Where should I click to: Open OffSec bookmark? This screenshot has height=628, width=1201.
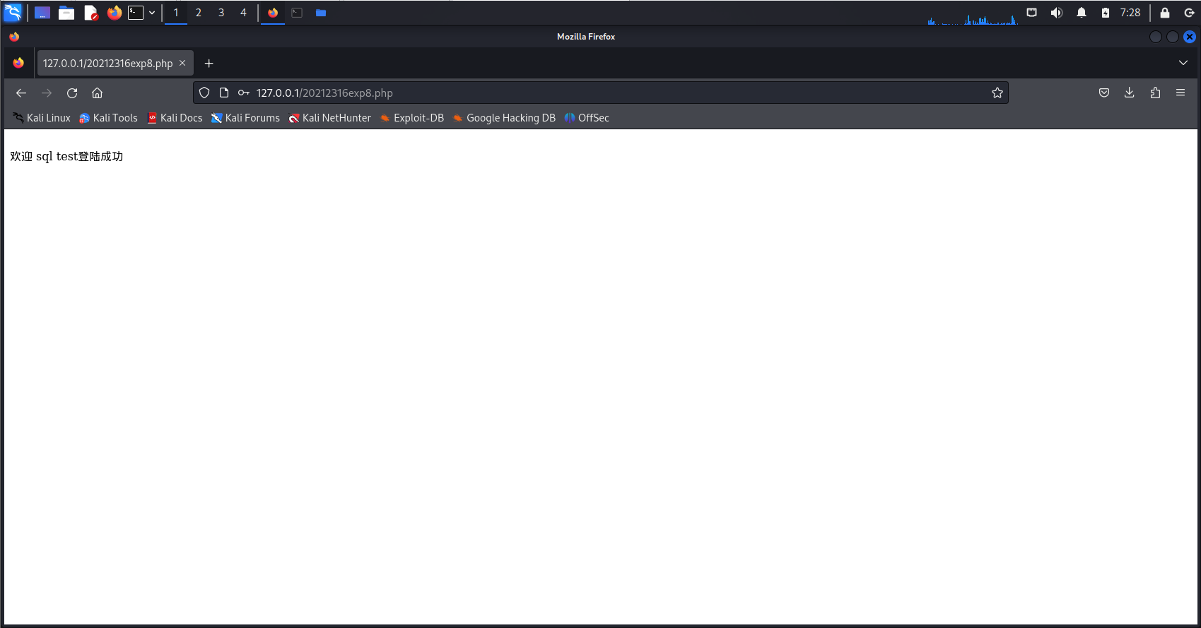click(587, 118)
